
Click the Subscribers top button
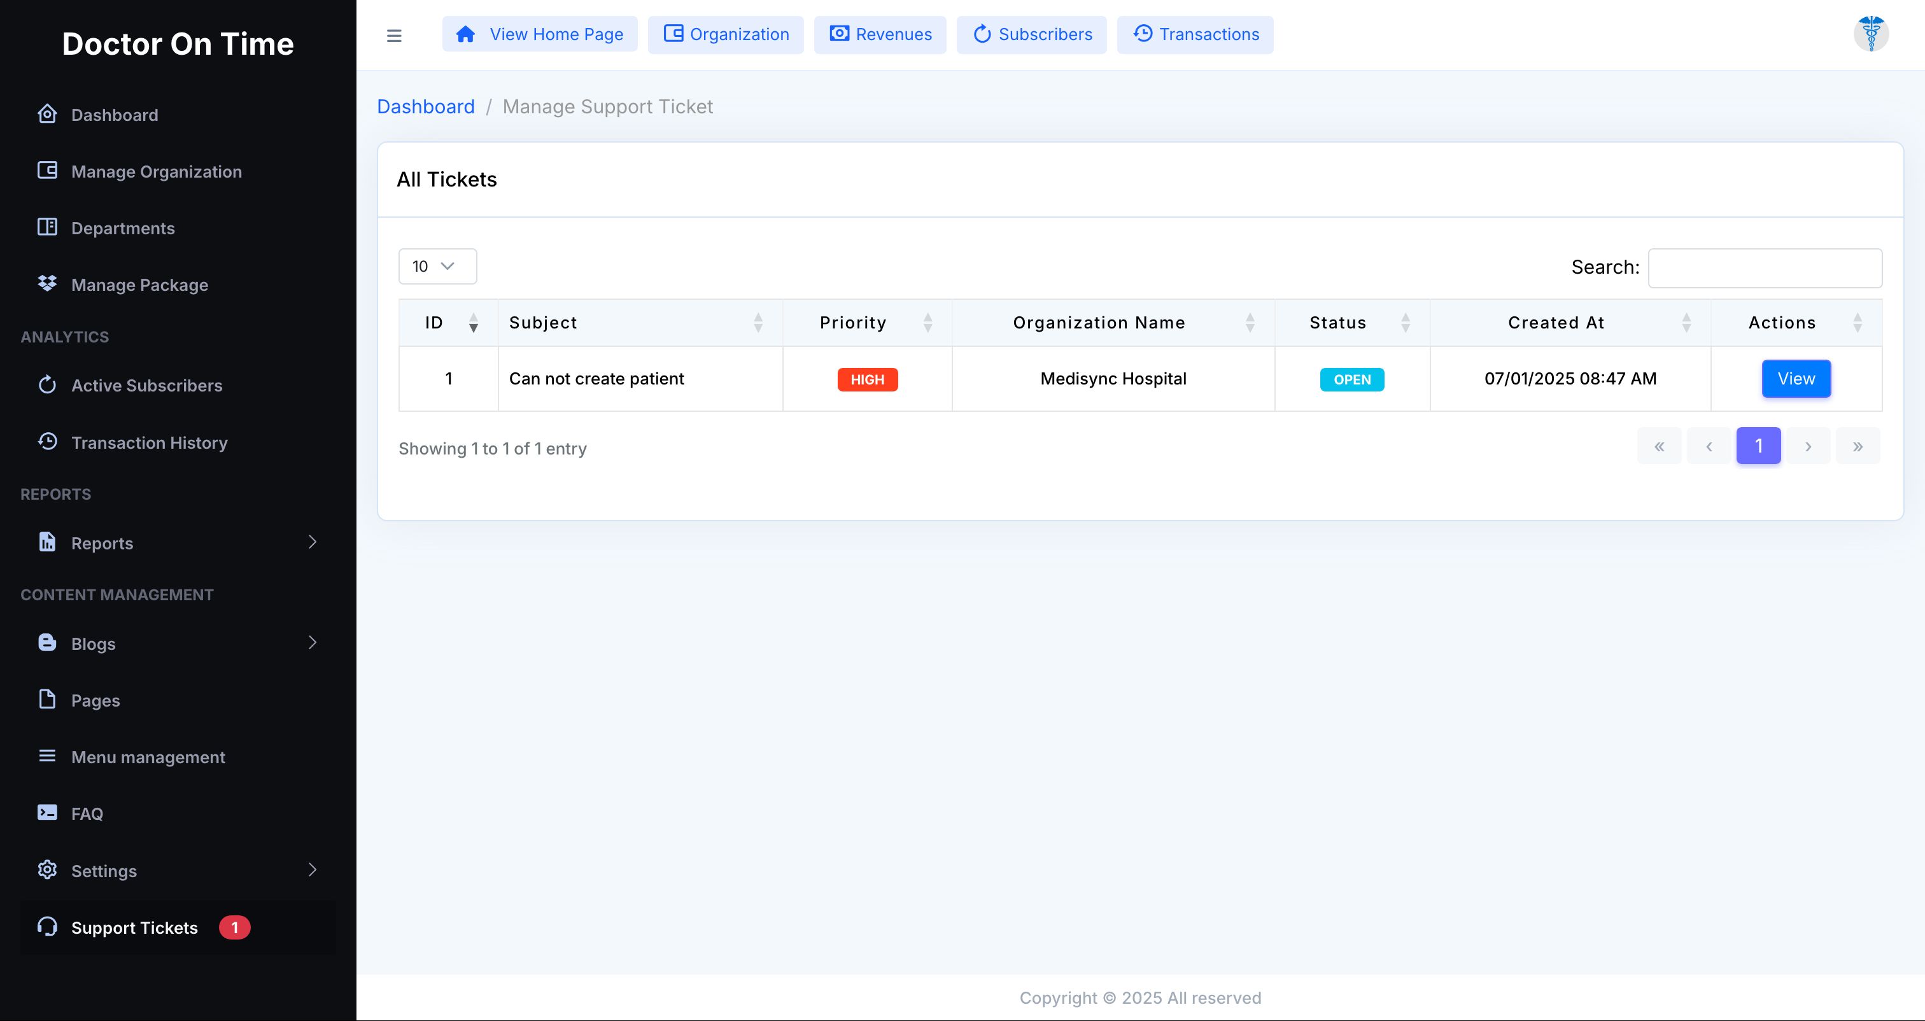pyautogui.click(x=1031, y=34)
